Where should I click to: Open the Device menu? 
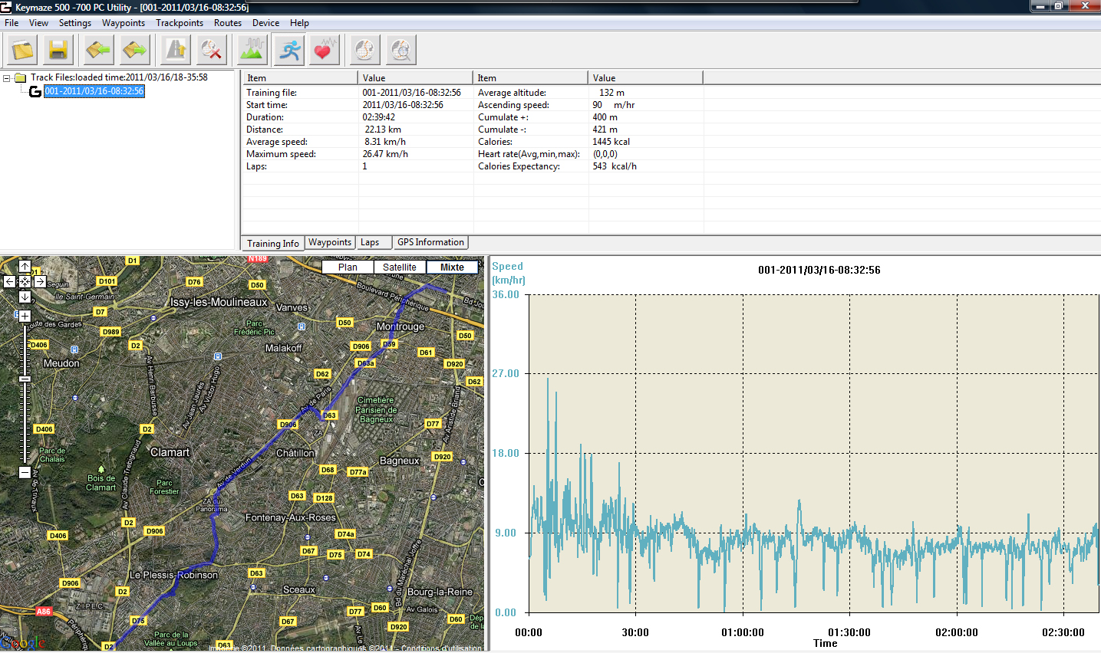point(266,23)
